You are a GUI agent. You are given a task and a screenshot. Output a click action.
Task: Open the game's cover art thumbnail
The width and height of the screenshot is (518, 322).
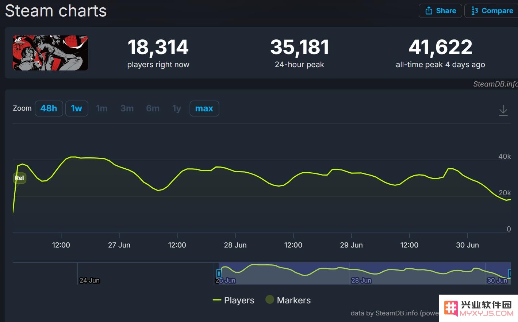[x=50, y=53]
